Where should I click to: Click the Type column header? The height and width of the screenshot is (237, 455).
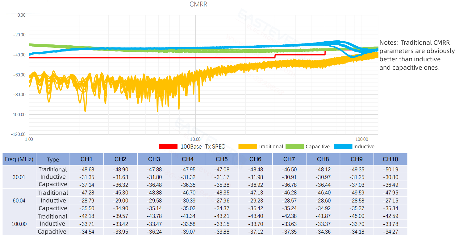point(53,160)
